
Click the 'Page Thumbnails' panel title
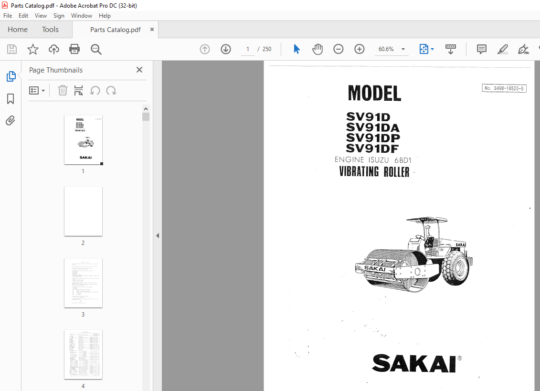tap(56, 70)
